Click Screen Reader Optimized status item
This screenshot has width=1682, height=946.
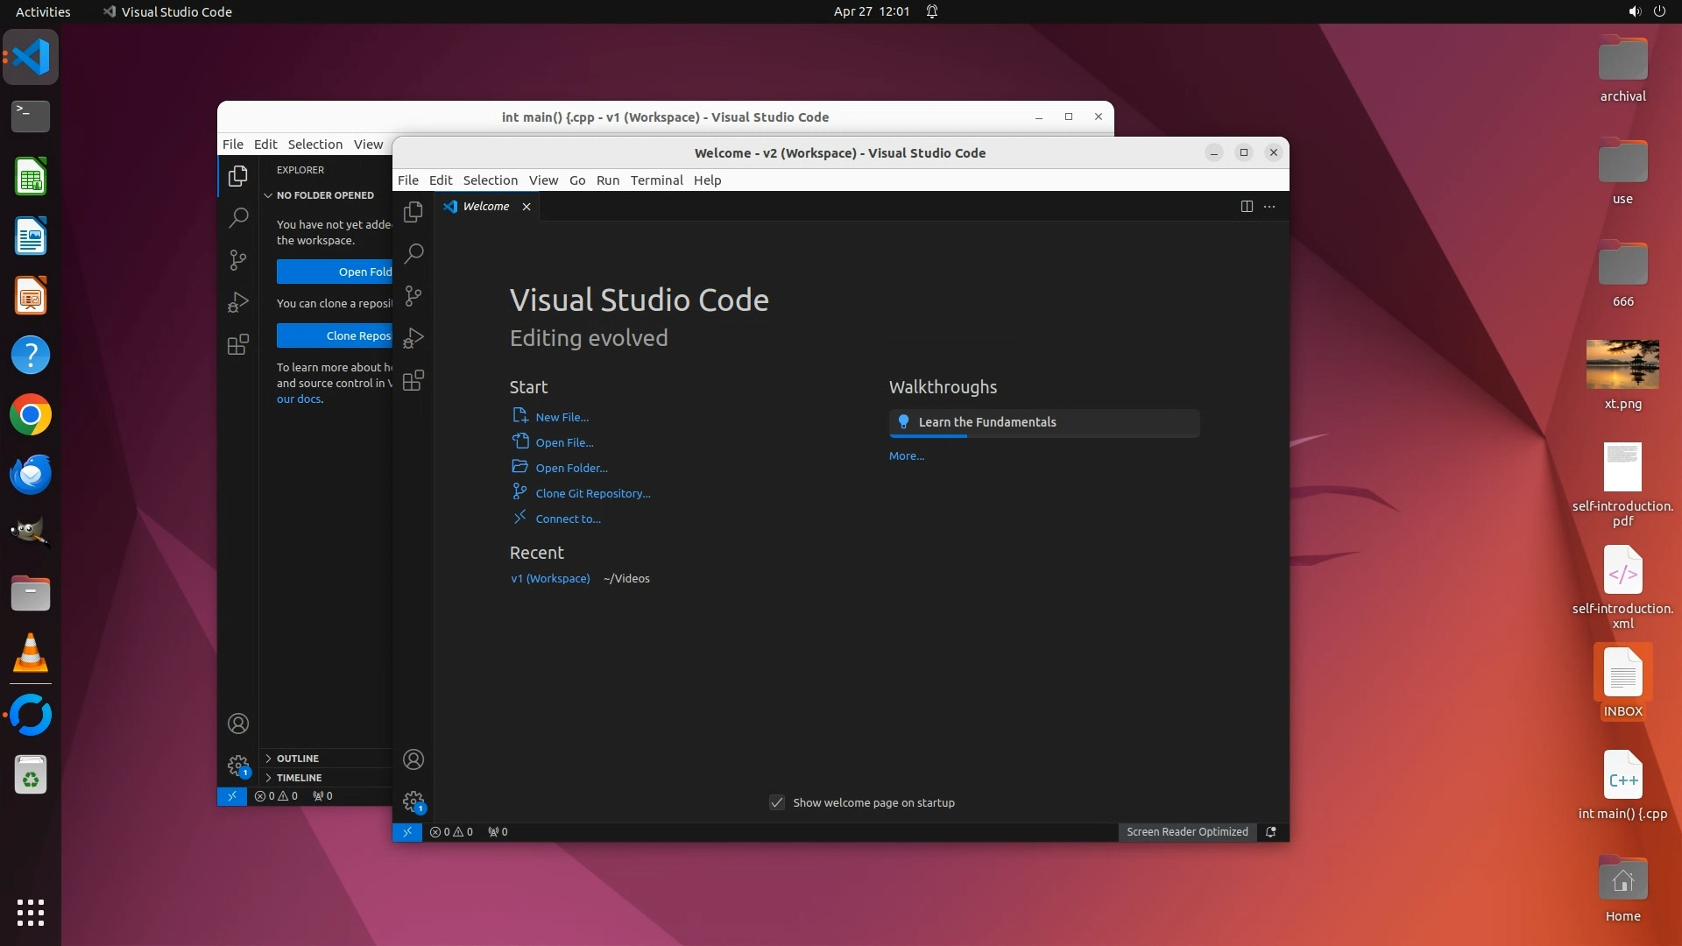(x=1187, y=832)
